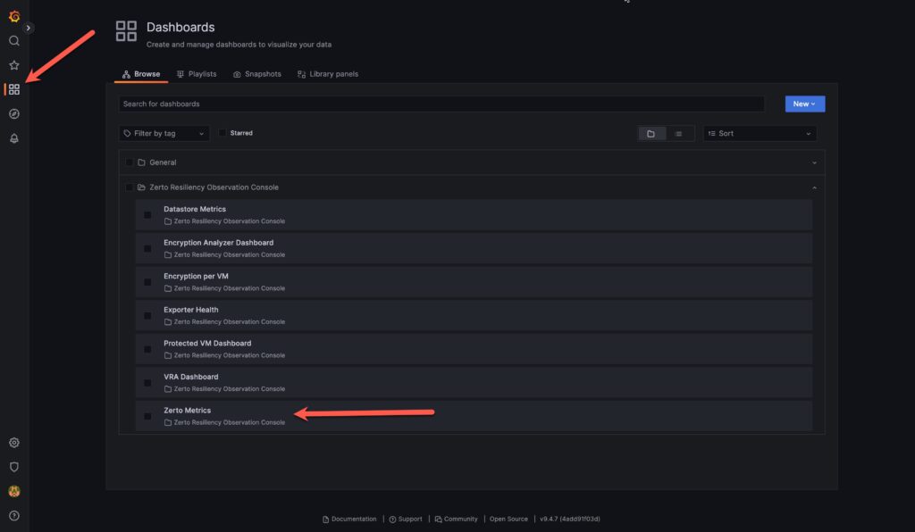Viewport: 915px width, 532px height.
Task: Open Help question mark icon
Action: 14,516
